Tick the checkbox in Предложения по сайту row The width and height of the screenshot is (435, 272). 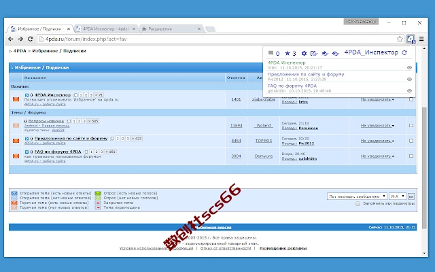click(411, 141)
